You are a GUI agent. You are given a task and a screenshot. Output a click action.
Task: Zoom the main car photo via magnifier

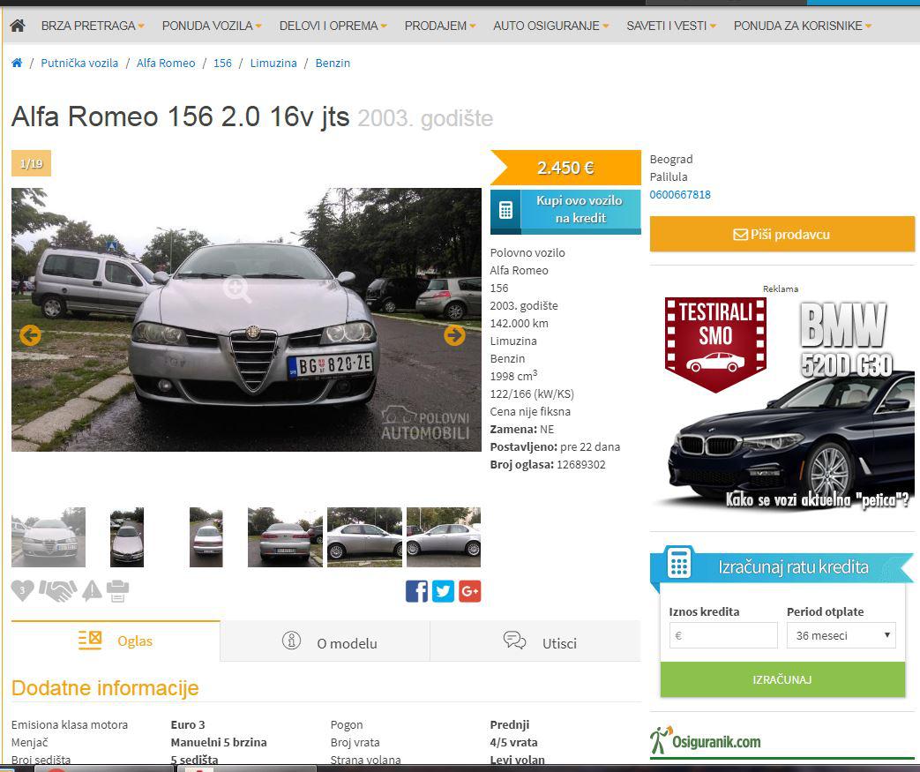pos(237,289)
